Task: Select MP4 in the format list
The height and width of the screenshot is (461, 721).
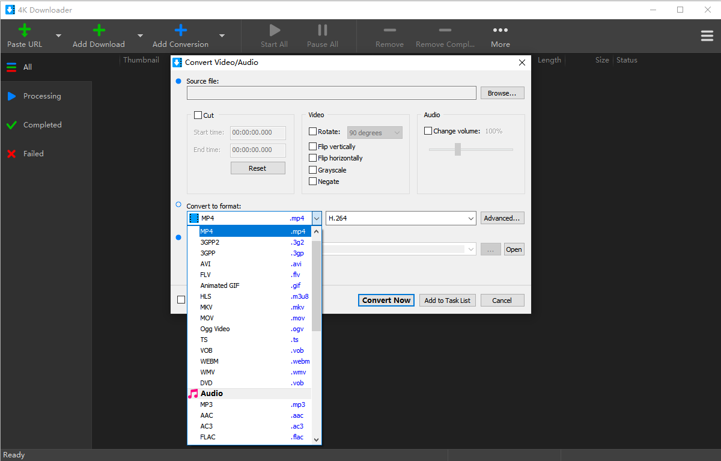Action: (249, 231)
